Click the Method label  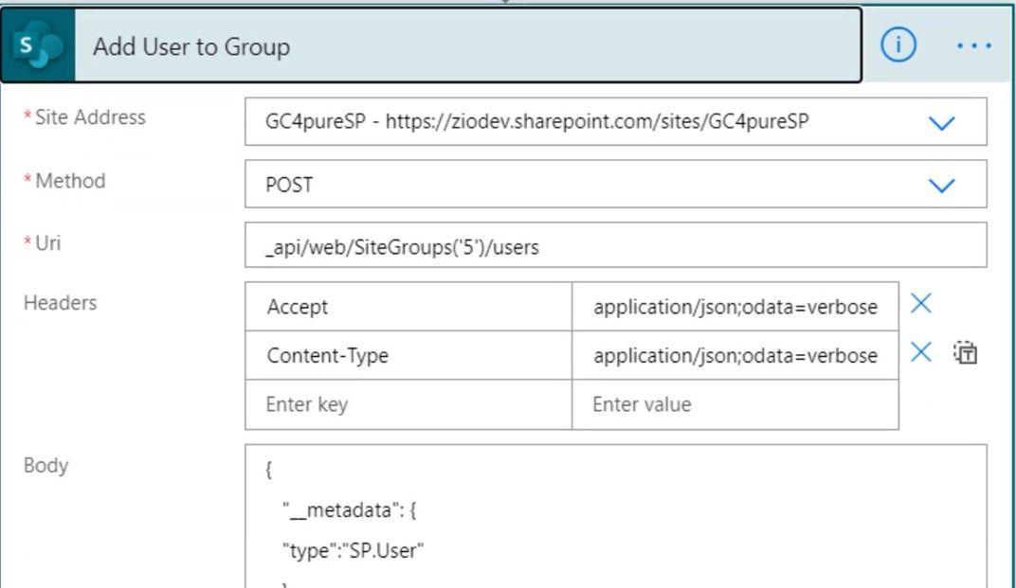[x=70, y=181]
